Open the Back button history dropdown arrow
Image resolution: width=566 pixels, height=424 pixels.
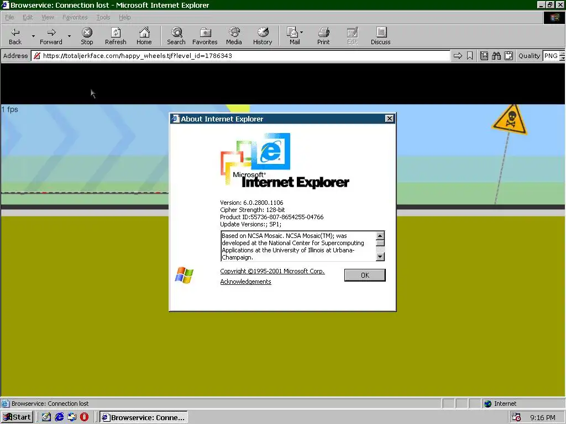click(x=33, y=36)
